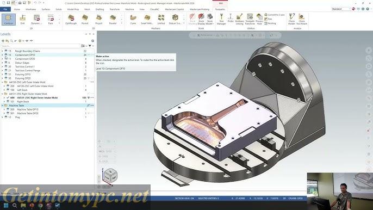This screenshot has width=373, height=210.
Task: Open the File menu
Action: pos(5,9)
